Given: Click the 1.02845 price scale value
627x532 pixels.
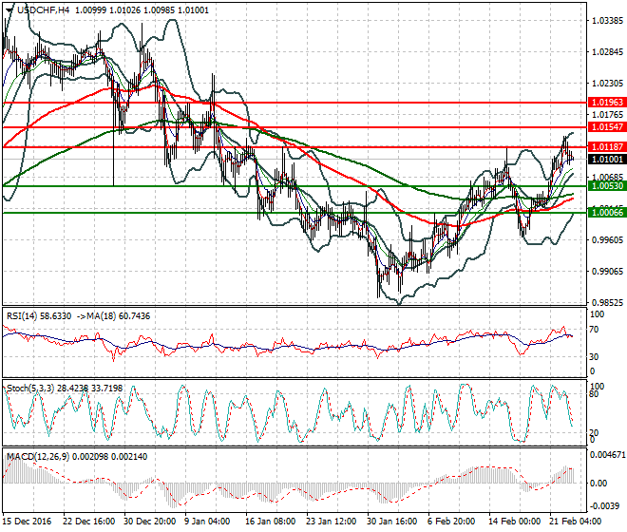Looking at the screenshot, I should (607, 51).
